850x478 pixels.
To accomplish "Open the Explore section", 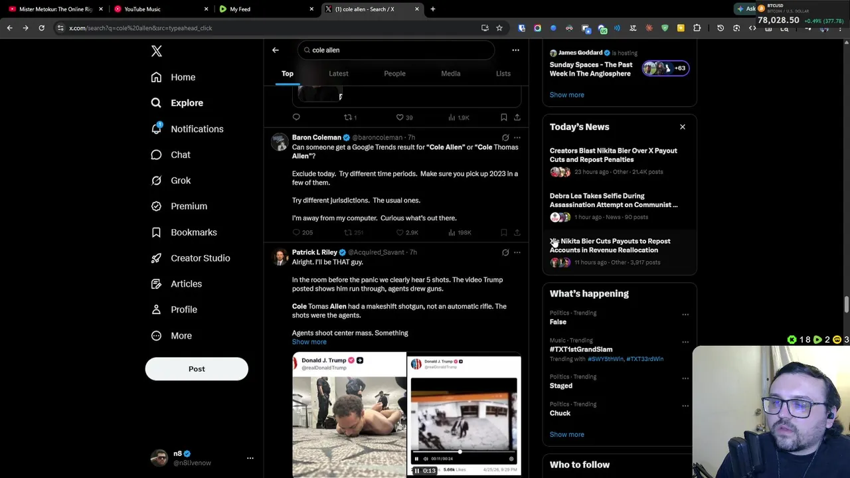I will pyautogui.click(x=177, y=103).
